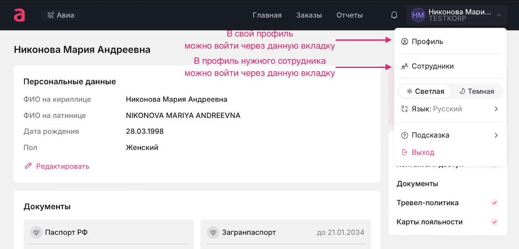Click the Никонова Мари… TESTKORP account name
The height and width of the screenshot is (249, 519).
[x=460, y=15]
